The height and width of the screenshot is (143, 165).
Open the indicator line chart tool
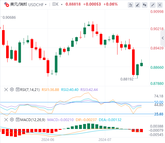click(x=131, y=5)
